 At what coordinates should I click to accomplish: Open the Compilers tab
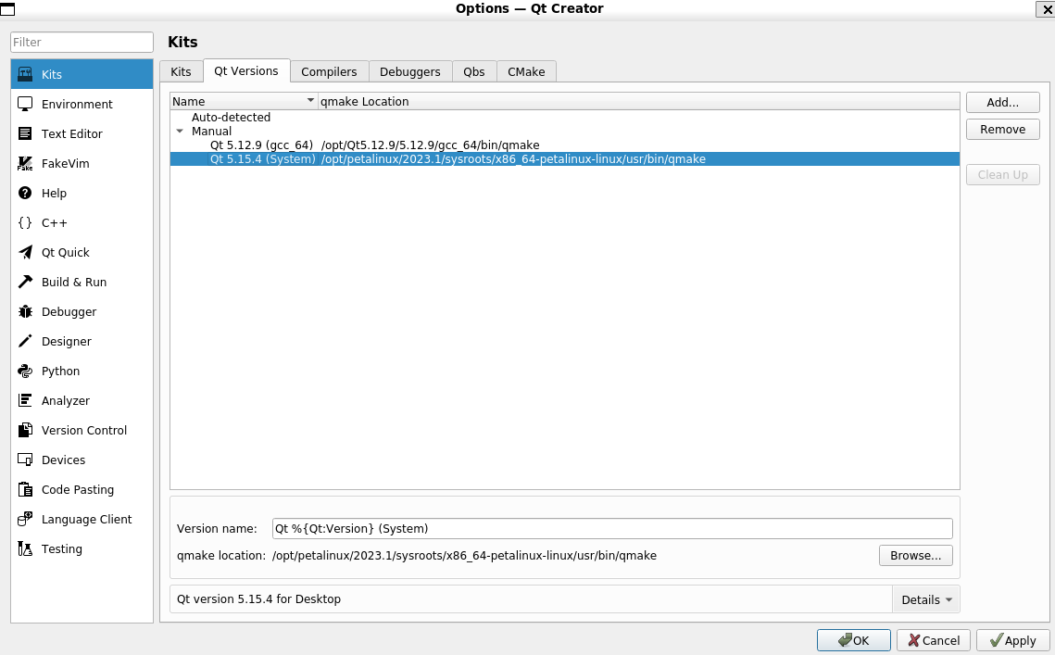click(x=329, y=71)
